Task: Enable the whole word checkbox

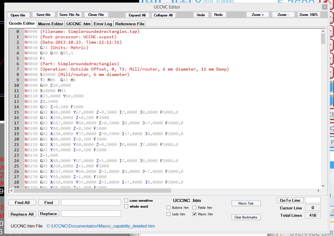Action: coord(126,207)
